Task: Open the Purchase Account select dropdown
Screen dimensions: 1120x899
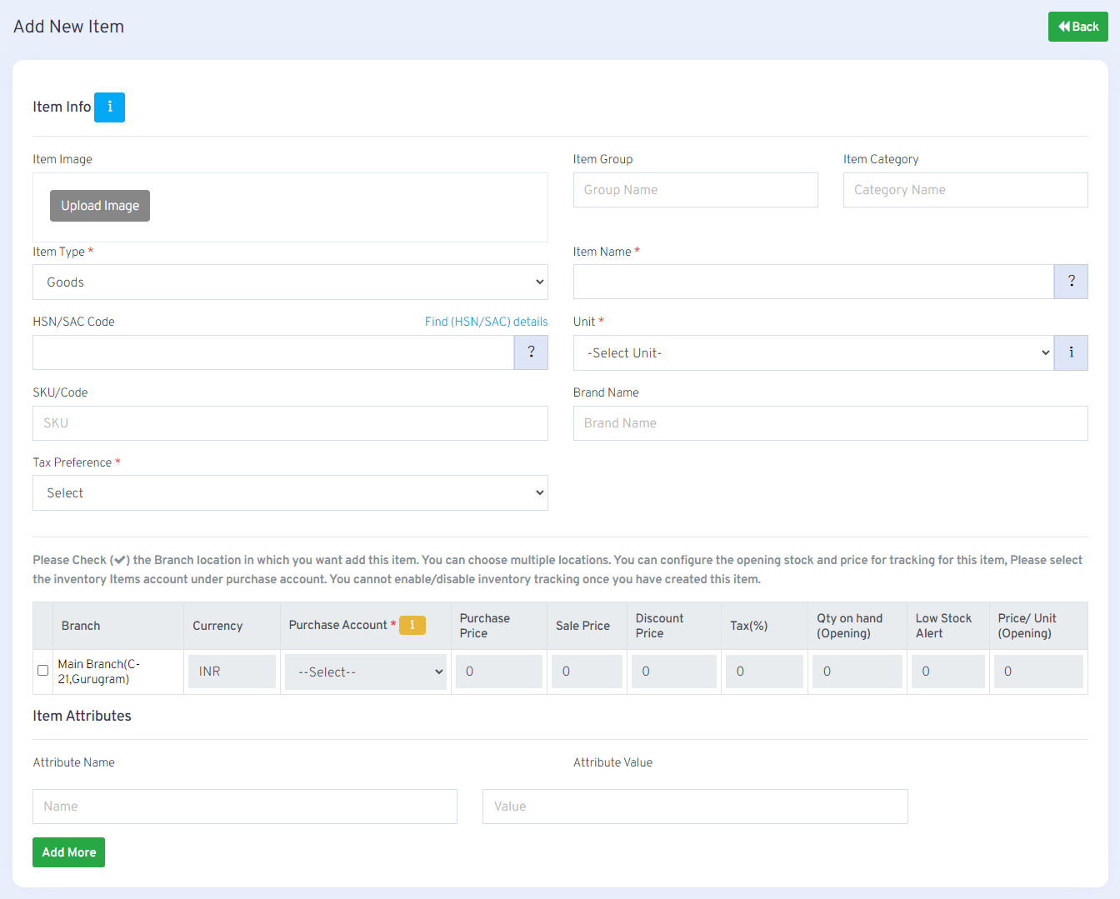Action: (366, 672)
